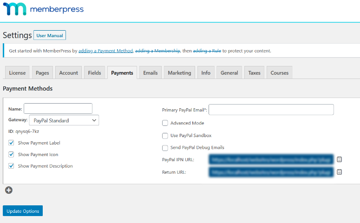360x223 pixels.
Task: Select the Fields tab
Action: pyautogui.click(x=94, y=73)
